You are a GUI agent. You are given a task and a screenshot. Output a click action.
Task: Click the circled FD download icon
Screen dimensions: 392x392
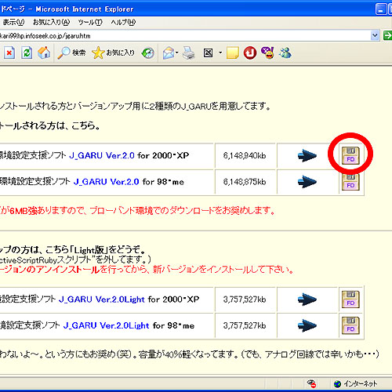coord(350,156)
